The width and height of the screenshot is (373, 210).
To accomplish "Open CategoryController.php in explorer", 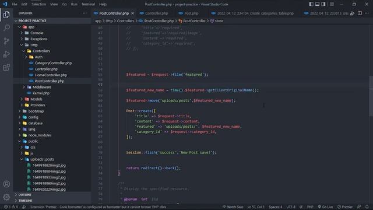I will click(53, 63).
